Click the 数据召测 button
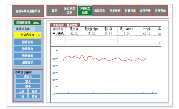 pos(28,42)
